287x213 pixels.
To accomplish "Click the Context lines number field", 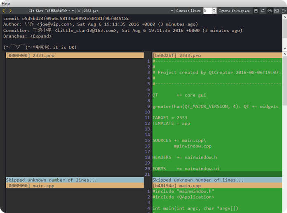I will [x=207, y=11].
